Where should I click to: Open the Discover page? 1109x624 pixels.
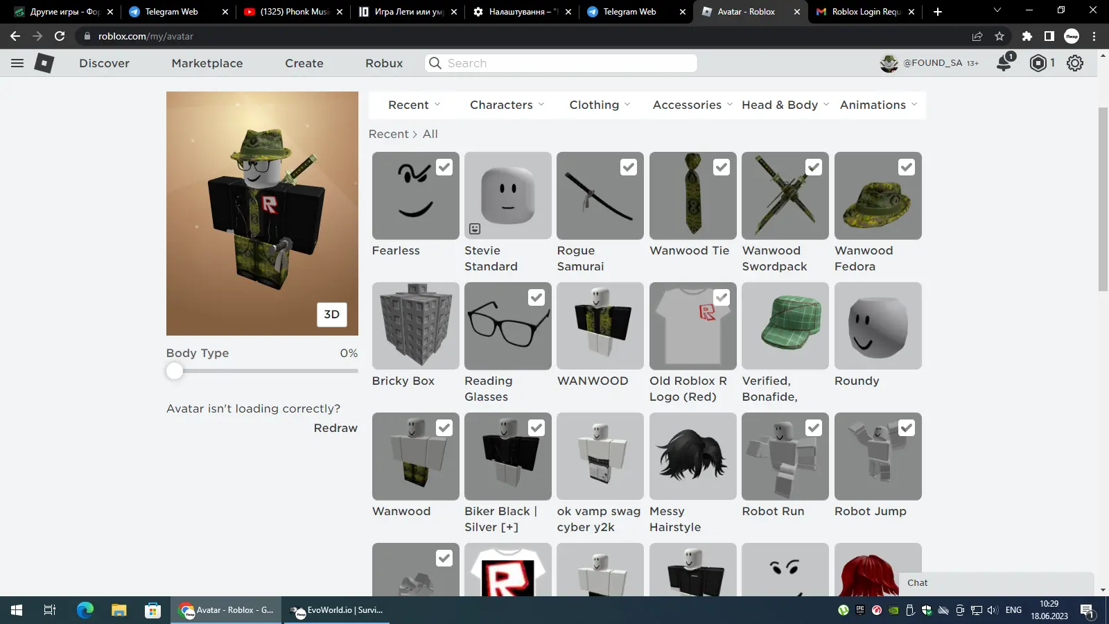click(x=104, y=63)
